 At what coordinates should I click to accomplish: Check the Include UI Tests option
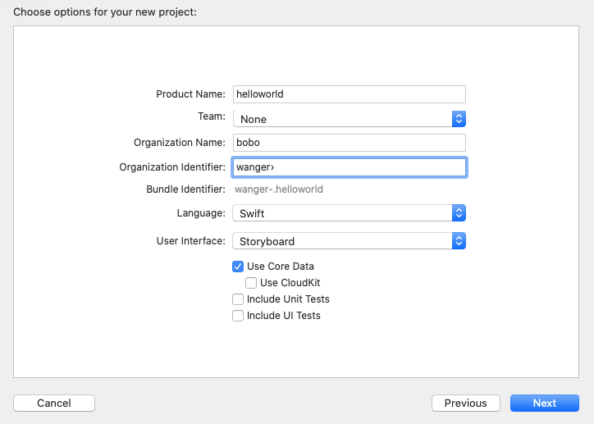(238, 316)
